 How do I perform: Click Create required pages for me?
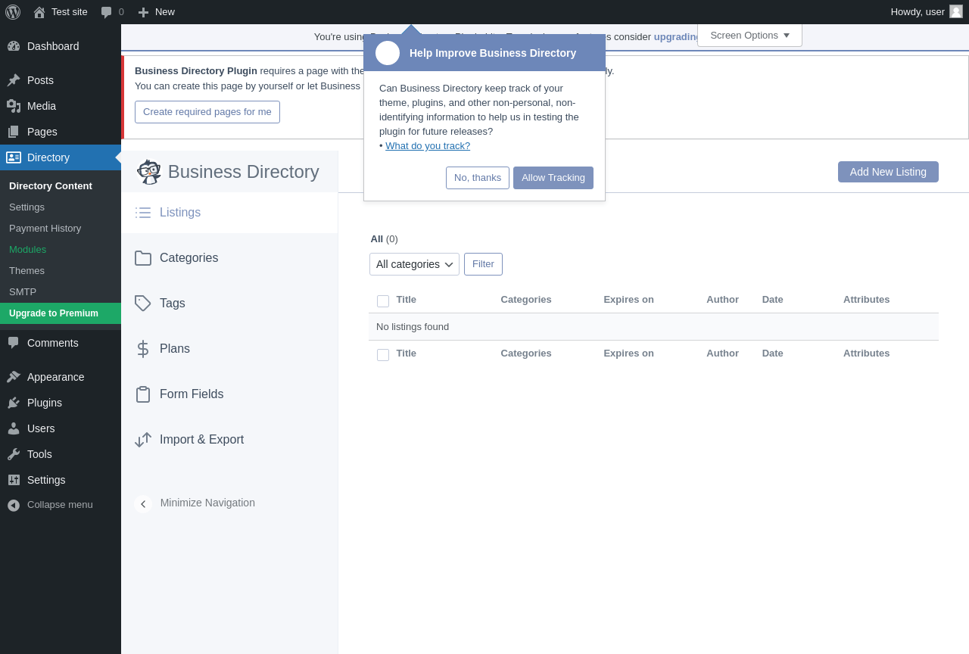pyautogui.click(x=207, y=112)
